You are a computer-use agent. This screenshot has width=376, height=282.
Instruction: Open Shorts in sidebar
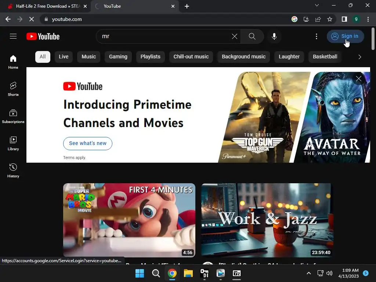click(13, 89)
